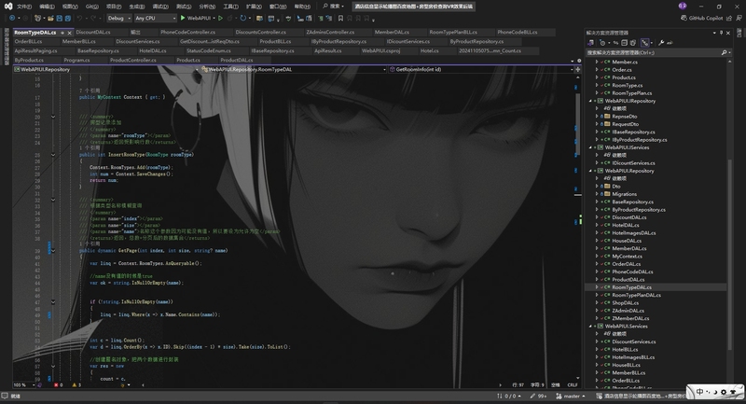
Task: Open the IME settings gear
Action: point(724,392)
